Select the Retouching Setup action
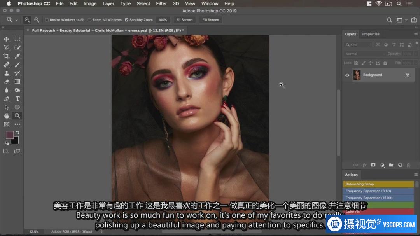Viewport: 420px width, 236px height. 378,184
